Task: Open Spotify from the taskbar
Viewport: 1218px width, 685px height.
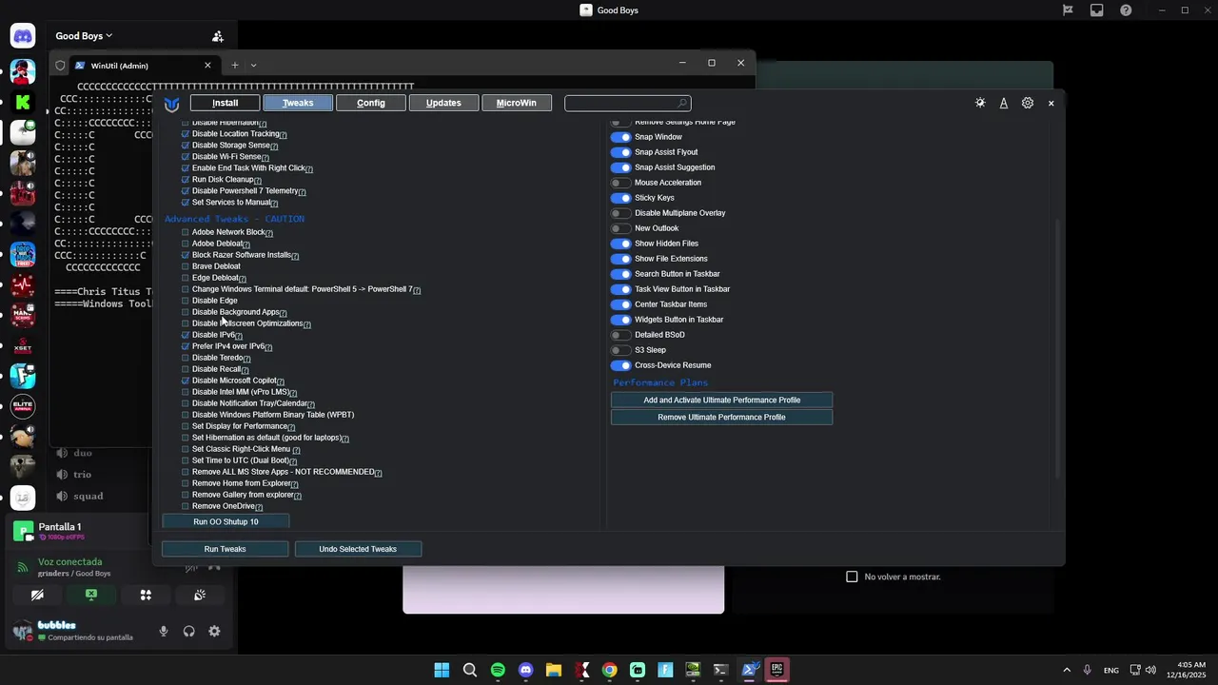Action: point(498,670)
